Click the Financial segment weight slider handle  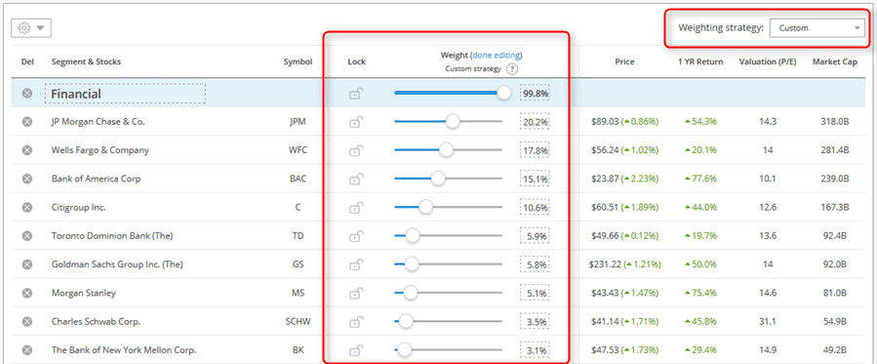(504, 93)
